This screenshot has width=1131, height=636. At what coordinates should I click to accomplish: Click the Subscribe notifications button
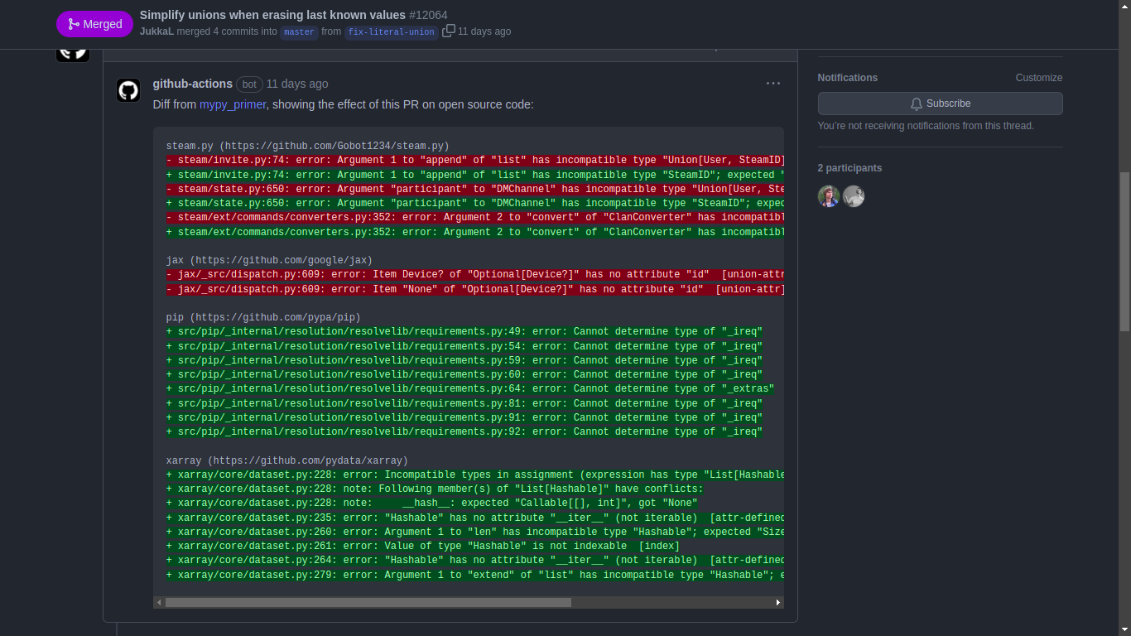[x=940, y=104]
